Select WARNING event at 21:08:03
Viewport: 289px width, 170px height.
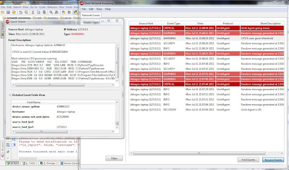tap(207, 54)
